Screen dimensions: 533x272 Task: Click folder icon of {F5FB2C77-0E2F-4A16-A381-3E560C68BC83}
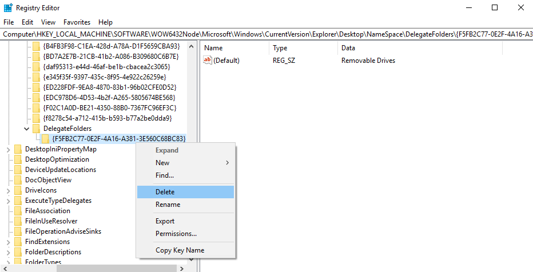coord(45,138)
